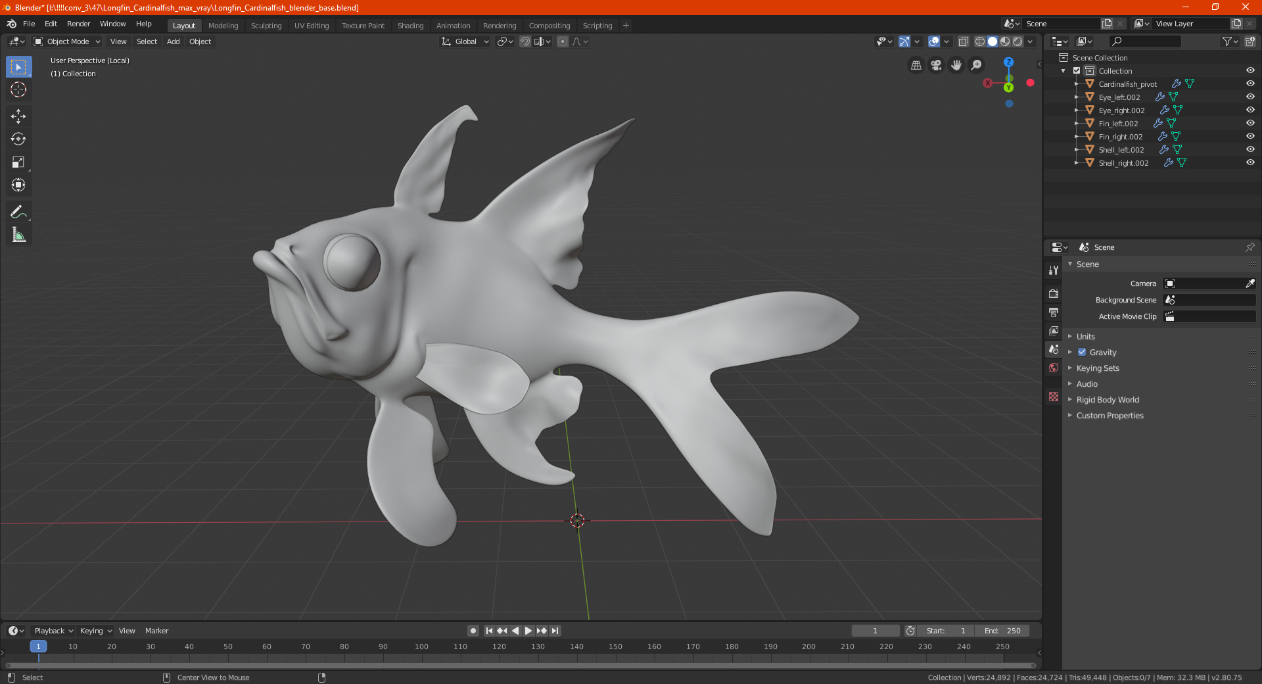Expand Fin_left.002 in outliner
This screenshot has width=1262, height=684.
(1077, 124)
